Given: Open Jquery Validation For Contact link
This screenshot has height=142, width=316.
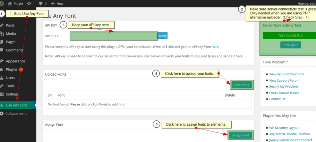Looking at the screenshot, I should (290, 140).
